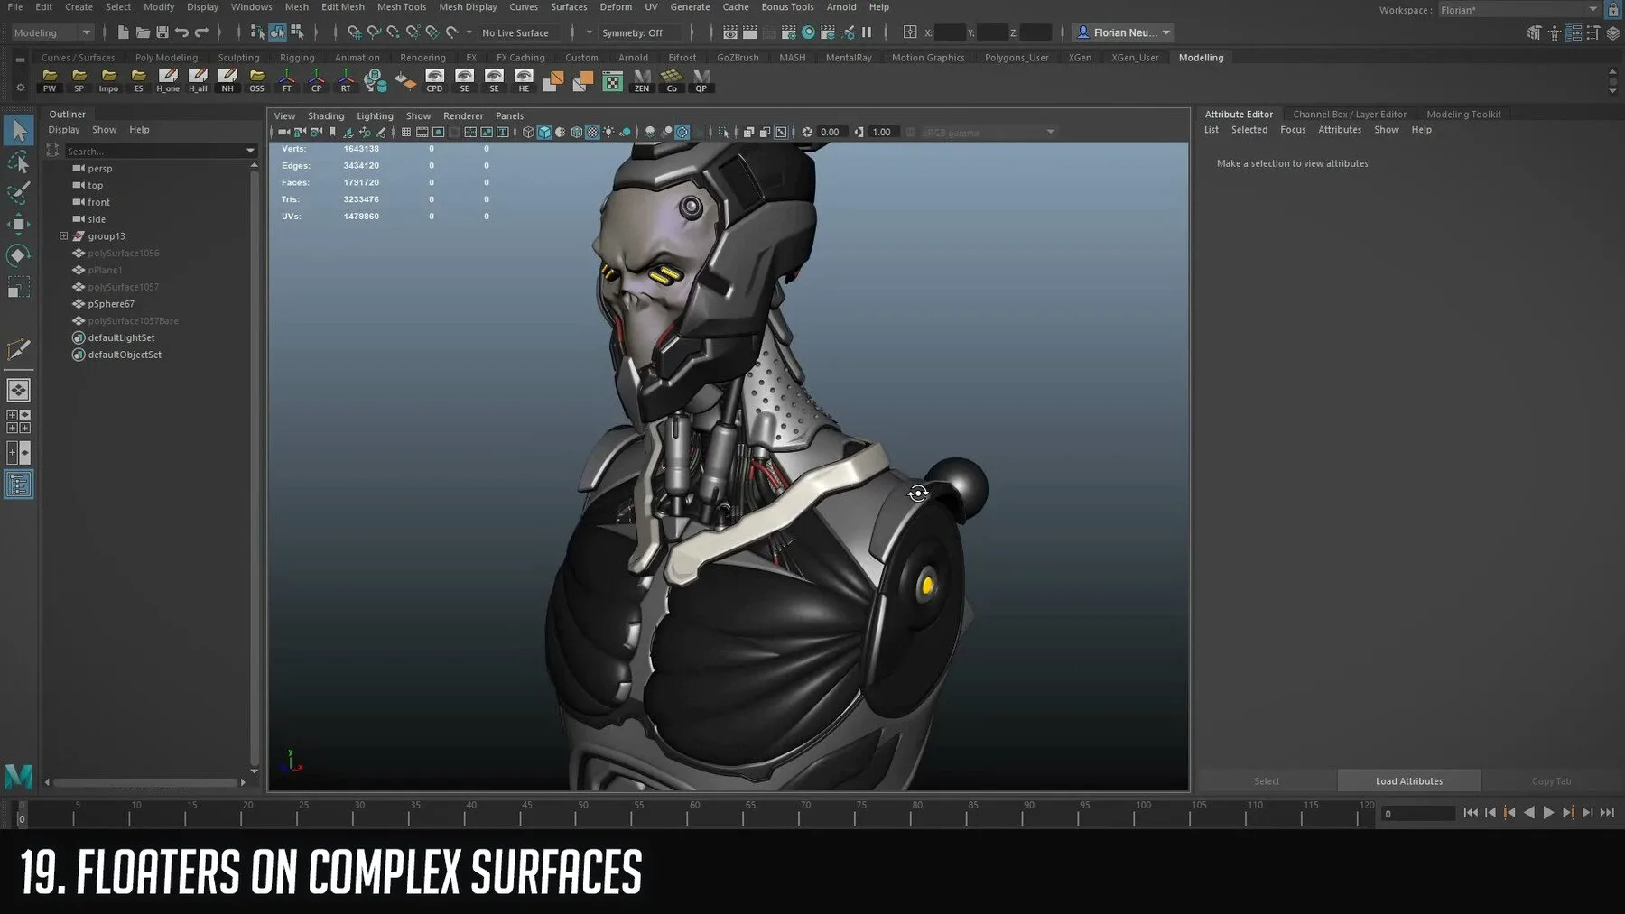
Task: Click the OSS shelf folder icon
Action: pyautogui.click(x=257, y=80)
